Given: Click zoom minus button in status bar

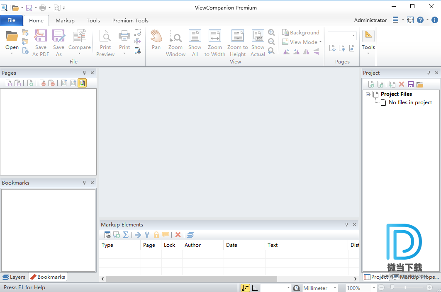Looking at the screenshot, I should [x=381, y=287].
